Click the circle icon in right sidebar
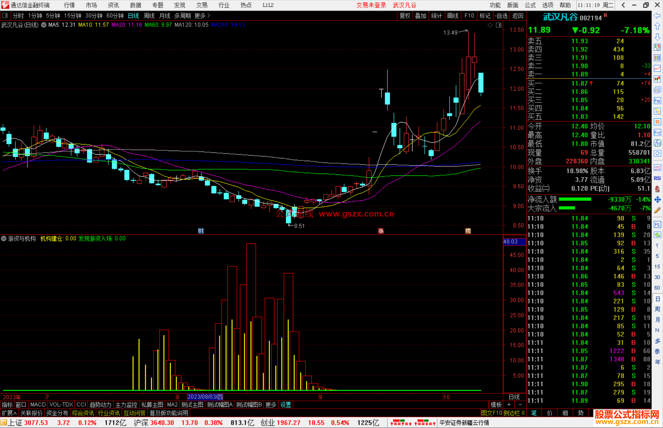This screenshot has height=428, width=663. click(x=657, y=153)
